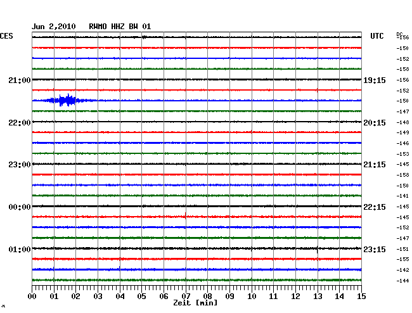Click the DC offset value "-149"
Viewport: 412px width, 313px height.
coord(402,132)
